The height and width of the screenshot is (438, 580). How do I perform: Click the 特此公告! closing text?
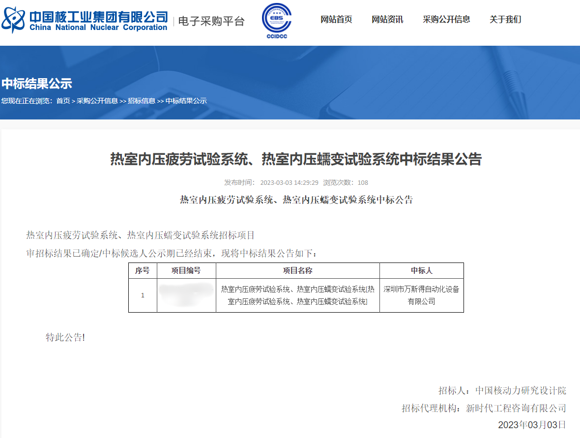(x=65, y=337)
